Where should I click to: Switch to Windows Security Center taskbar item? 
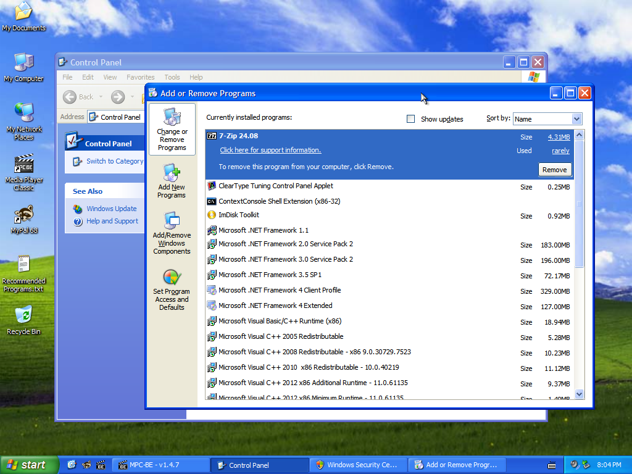coord(358,465)
